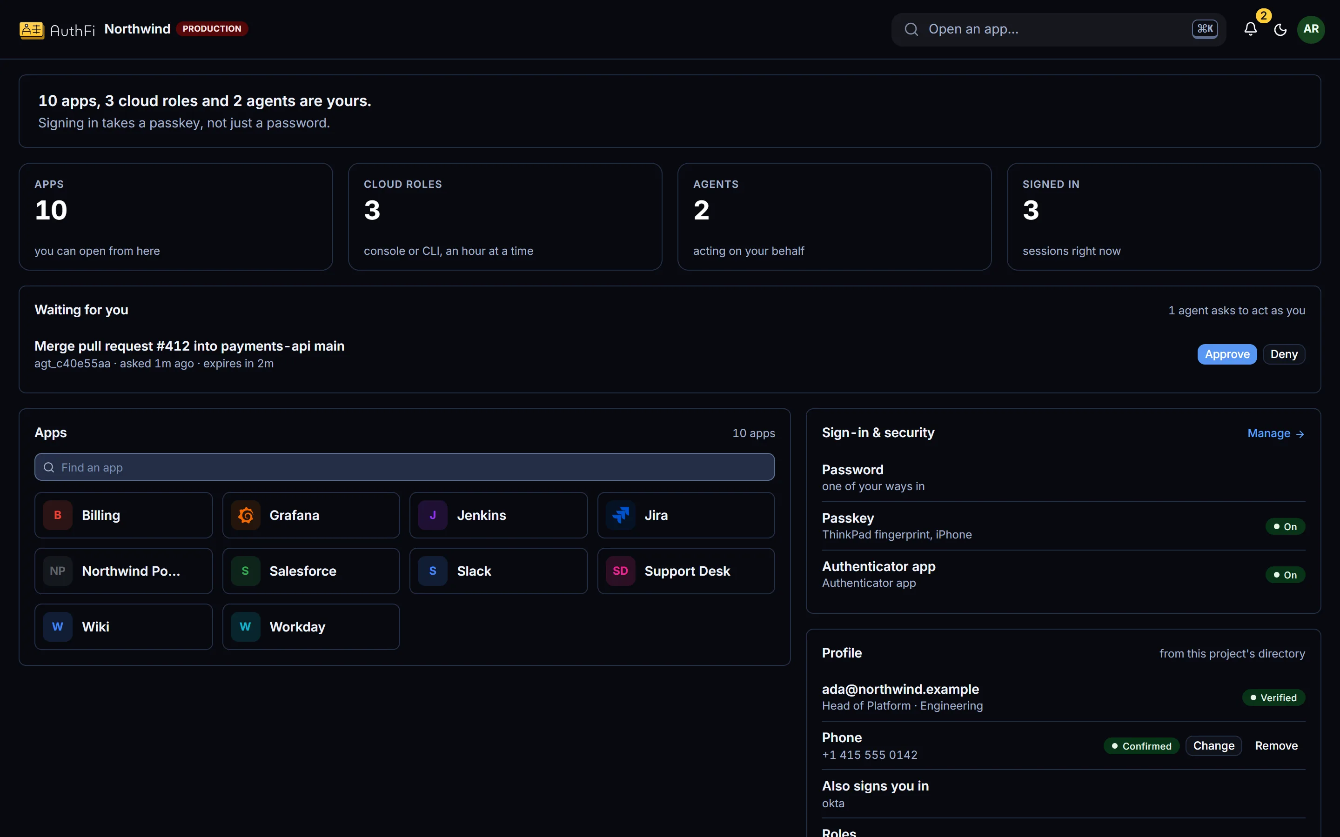Open the Salesforce app icon
This screenshot has height=837, width=1340.
pyautogui.click(x=245, y=571)
